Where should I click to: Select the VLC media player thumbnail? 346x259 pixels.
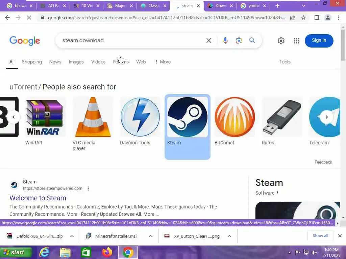[x=93, y=117]
